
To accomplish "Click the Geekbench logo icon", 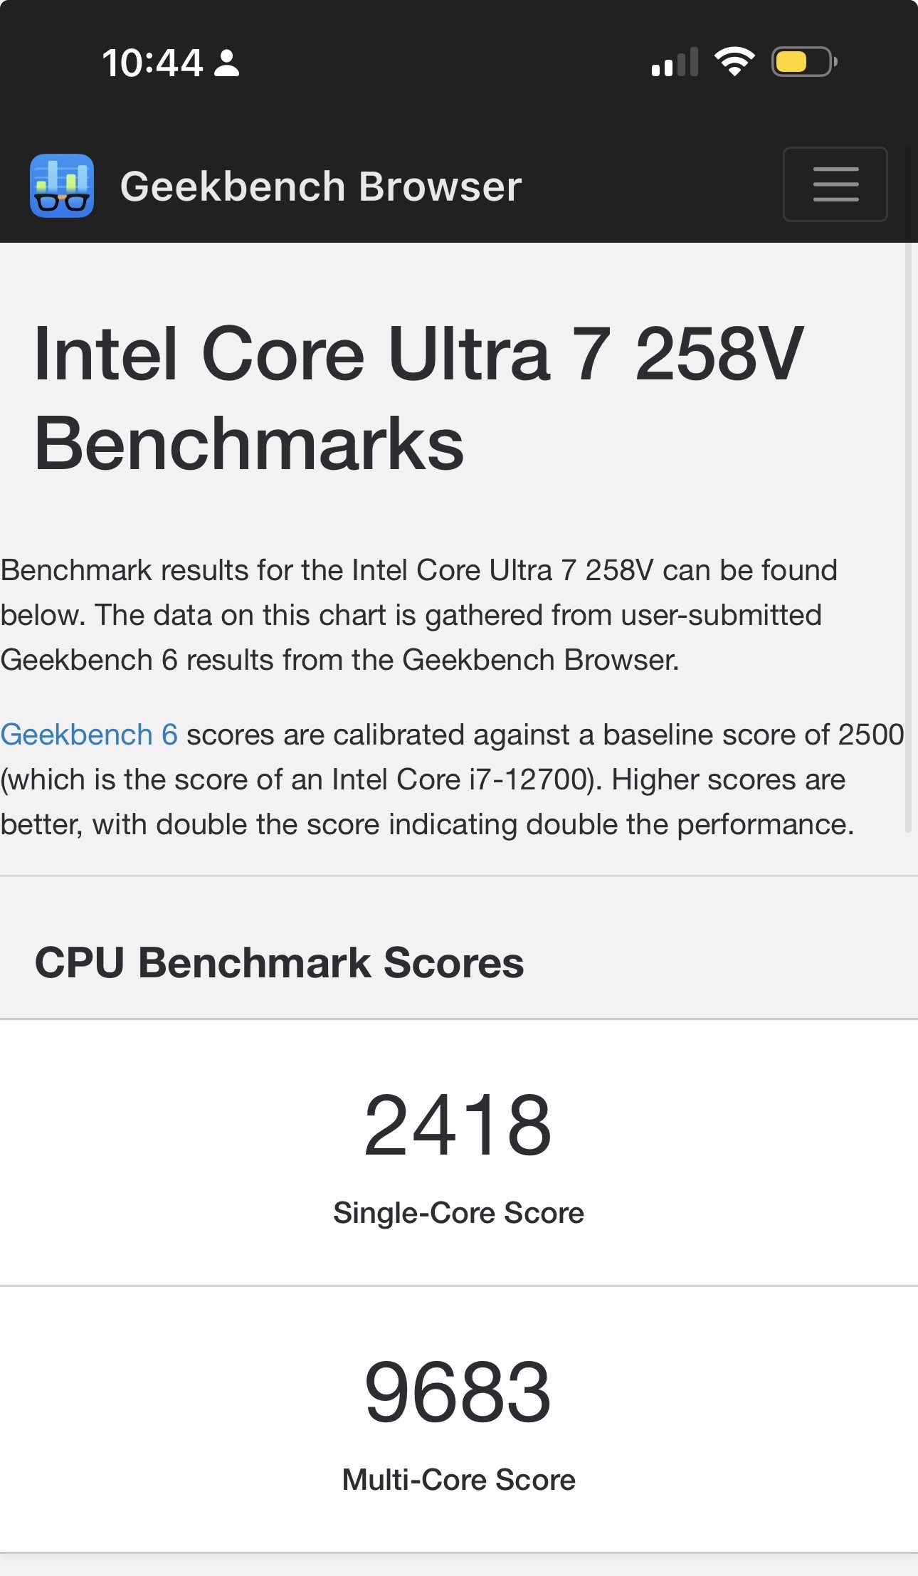I will point(62,186).
